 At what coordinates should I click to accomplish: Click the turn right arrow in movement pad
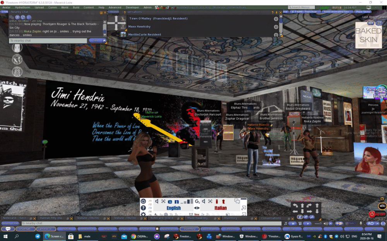tap(309, 205)
